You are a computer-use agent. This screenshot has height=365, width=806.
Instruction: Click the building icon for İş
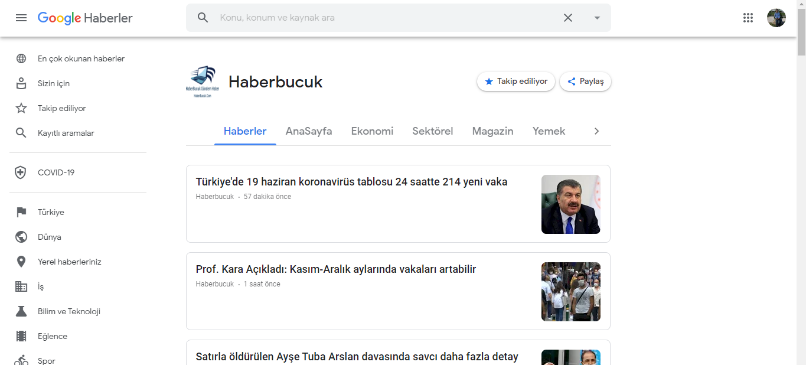point(21,286)
